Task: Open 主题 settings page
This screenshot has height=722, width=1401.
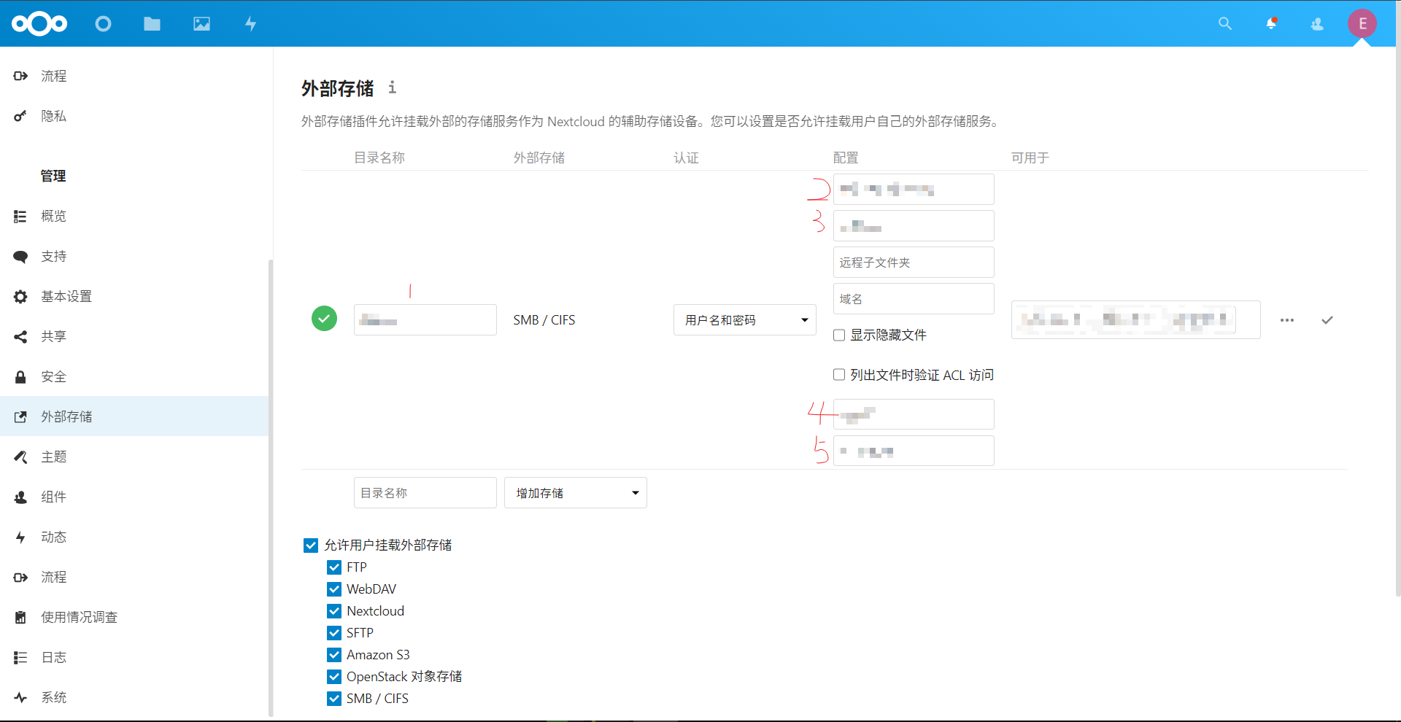Action: pos(134,457)
